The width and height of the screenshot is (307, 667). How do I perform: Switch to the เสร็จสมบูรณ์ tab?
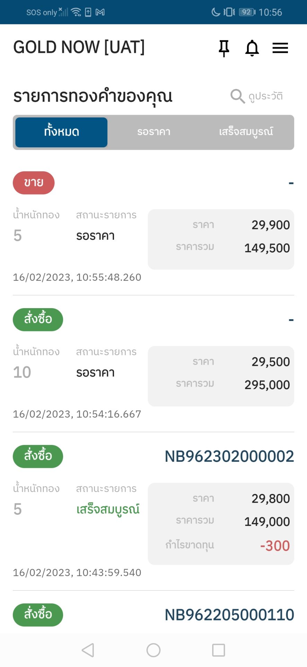[246, 132]
